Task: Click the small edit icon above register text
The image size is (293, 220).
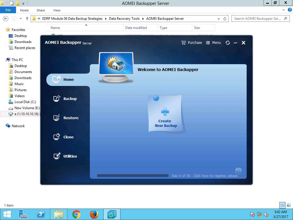Action: pyautogui.click(x=238, y=171)
